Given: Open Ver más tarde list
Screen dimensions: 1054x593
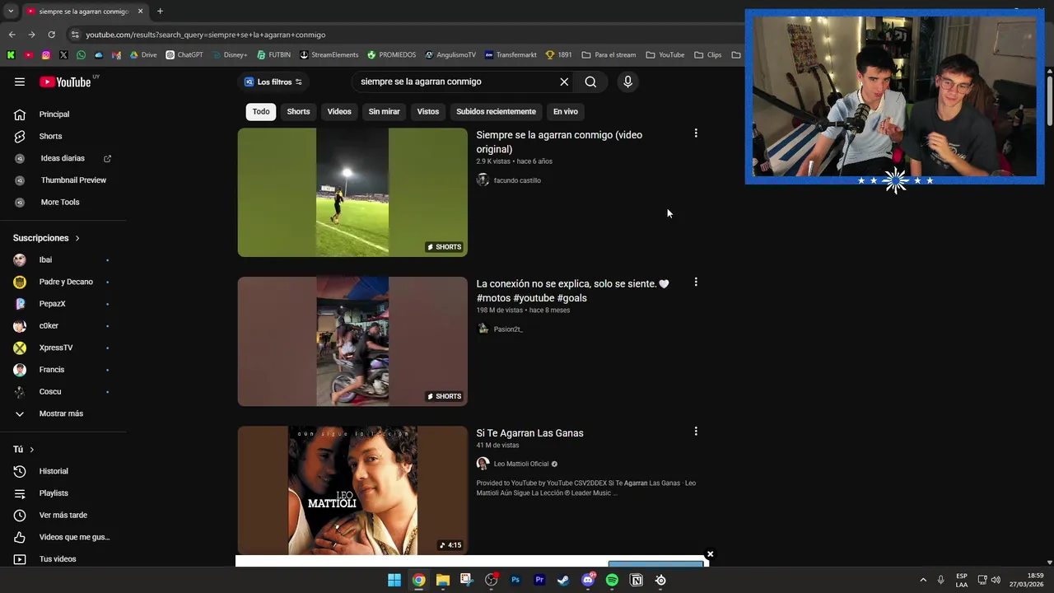Looking at the screenshot, I should [63, 515].
